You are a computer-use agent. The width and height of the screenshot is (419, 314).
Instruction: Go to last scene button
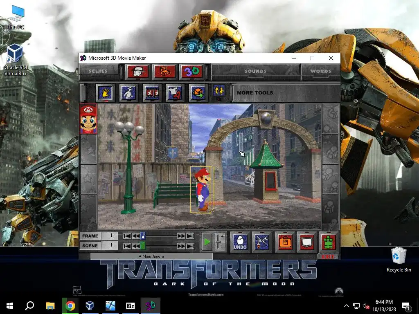190,246
